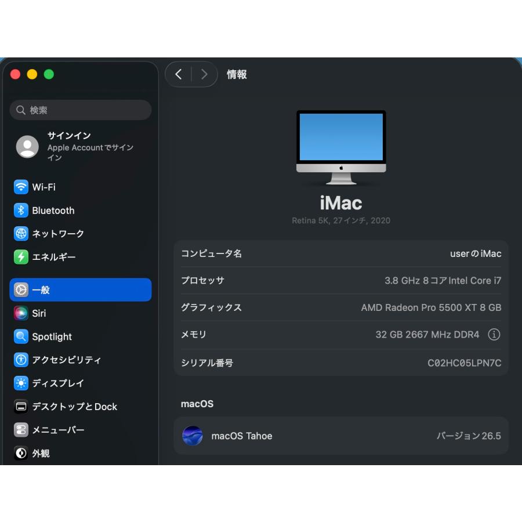Select Wi-Fi in the sidebar
Image resolution: width=522 pixels, height=522 pixels.
tap(81, 187)
